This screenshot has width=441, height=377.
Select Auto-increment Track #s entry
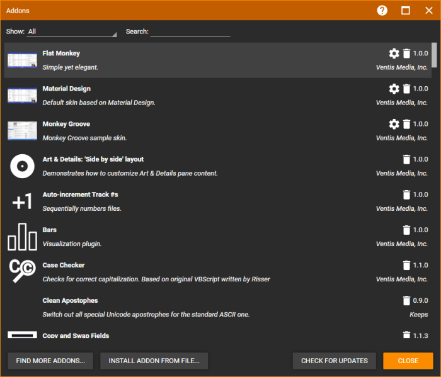pos(80,194)
